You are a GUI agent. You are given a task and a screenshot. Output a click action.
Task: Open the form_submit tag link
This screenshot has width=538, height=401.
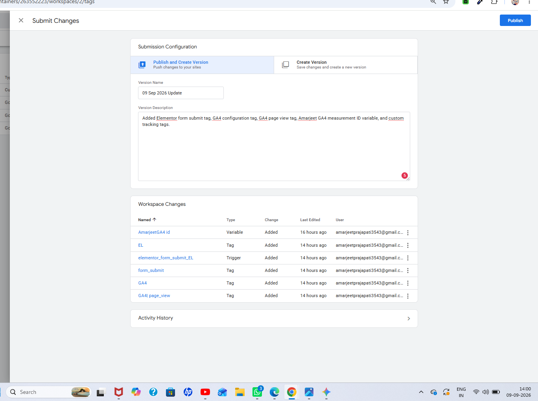coord(151,270)
